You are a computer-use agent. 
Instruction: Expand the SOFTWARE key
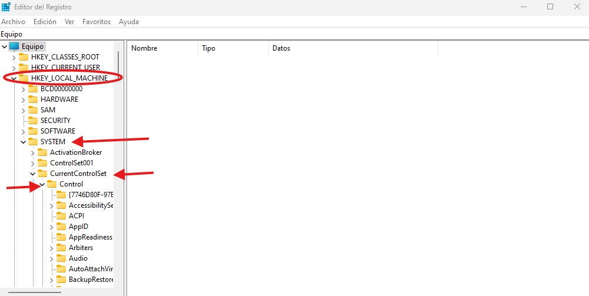pyautogui.click(x=24, y=131)
